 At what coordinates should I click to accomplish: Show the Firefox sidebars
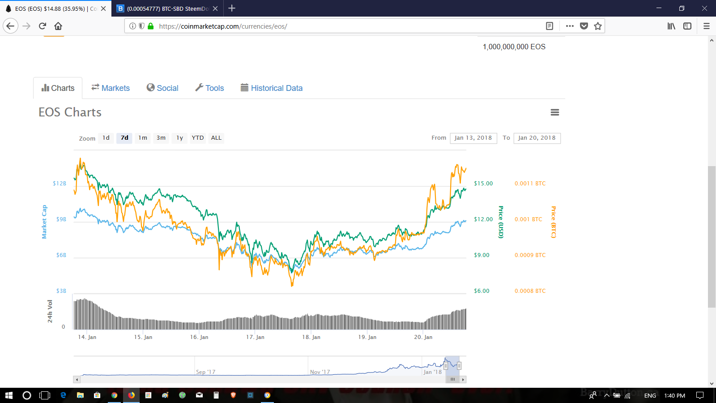click(x=687, y=26)
